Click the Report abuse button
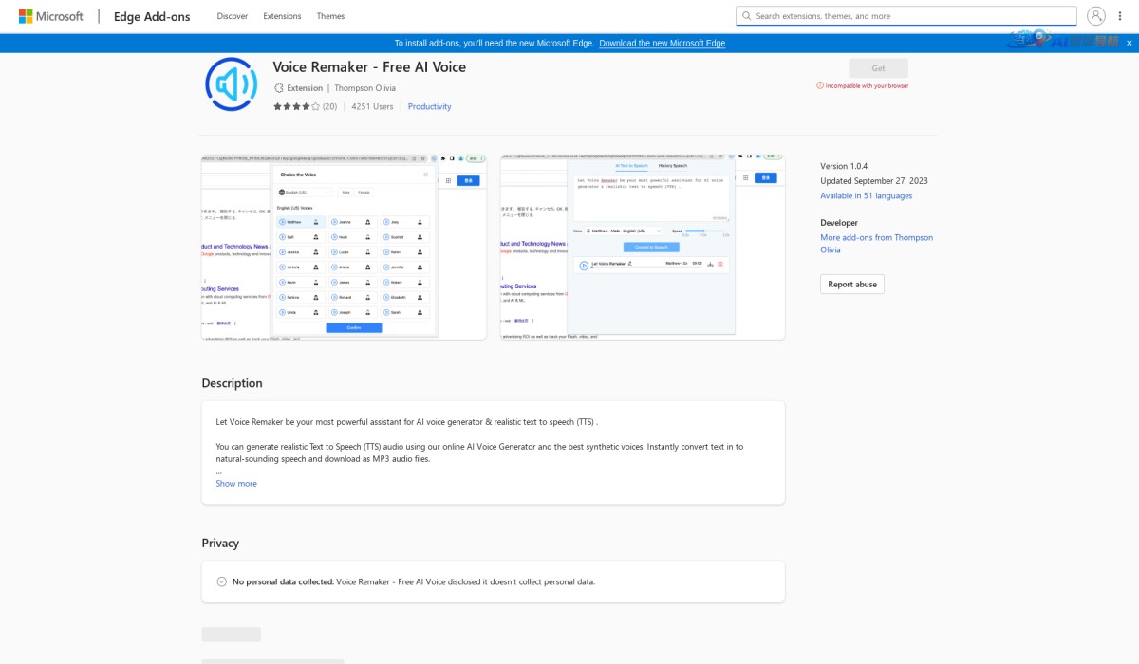Screen dimensions: 1139x664 851,284
